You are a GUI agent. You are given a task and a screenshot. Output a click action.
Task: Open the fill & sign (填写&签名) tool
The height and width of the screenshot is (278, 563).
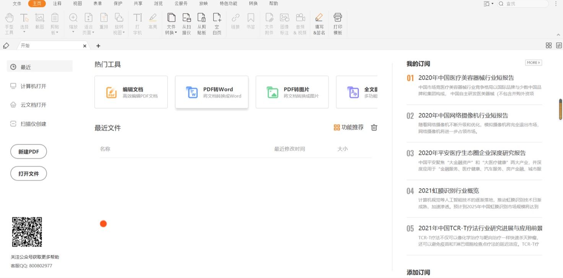[x=319, y=23]
